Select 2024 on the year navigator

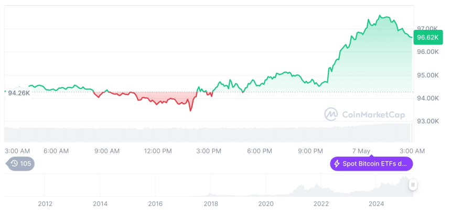(377, 204)
